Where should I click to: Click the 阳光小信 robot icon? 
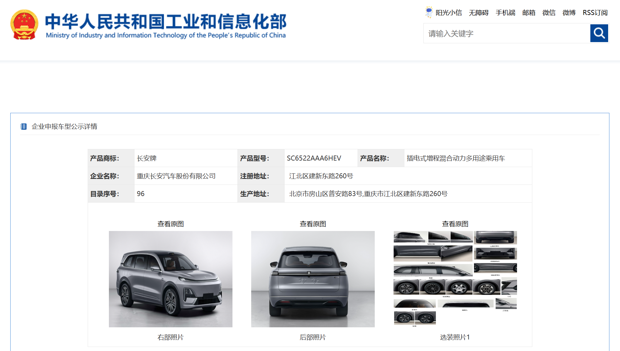(x=429, y=12)
